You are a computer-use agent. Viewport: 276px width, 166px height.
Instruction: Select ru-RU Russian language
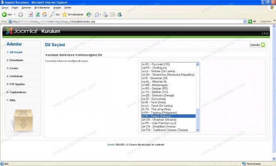pos(169,64)
